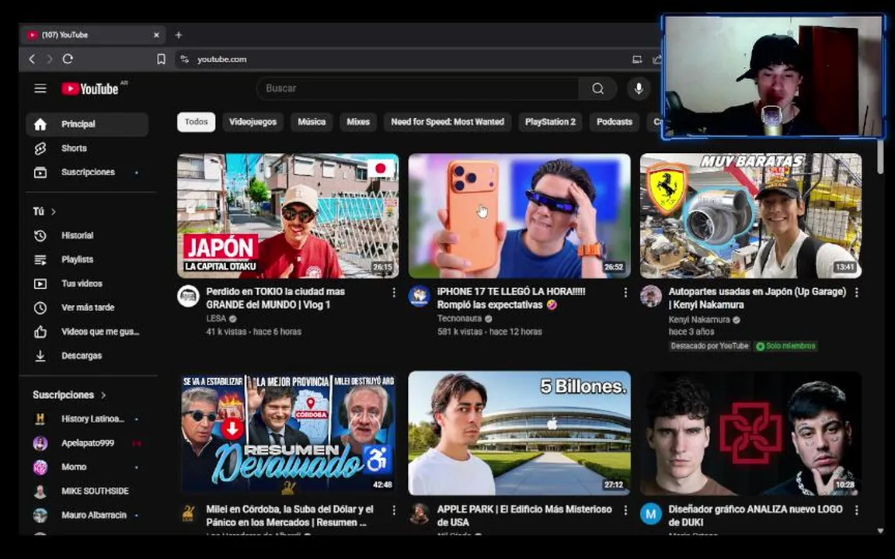
Task: Open Videos que me gustan
Action: coord(87,332)
